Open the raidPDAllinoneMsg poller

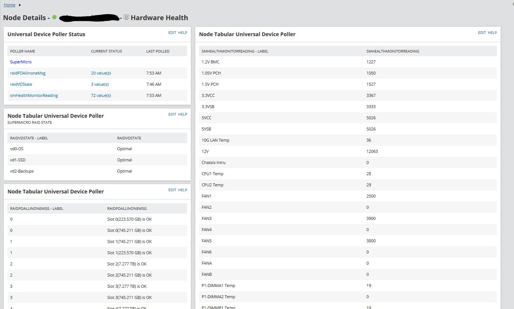pyautogui.click(x=28, y=73)
